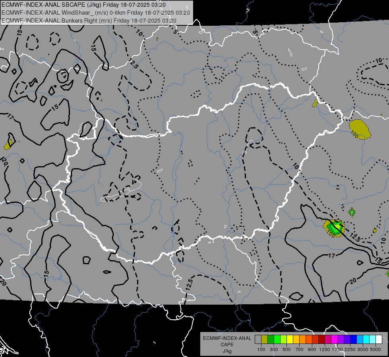
Task: Click the CAPE label in the legend
Action: pos(227,345)
